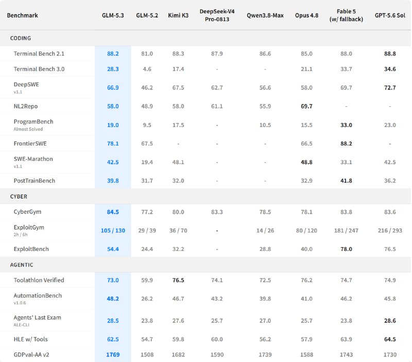This screenshot has height=362, width=412.
Task: Click the 78.1 FrontierSWE GLM-5.3 score
Action: click(x=113, y=143)
